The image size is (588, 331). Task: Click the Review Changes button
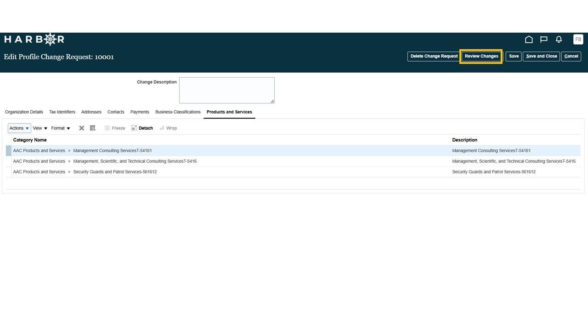point(481,57)
